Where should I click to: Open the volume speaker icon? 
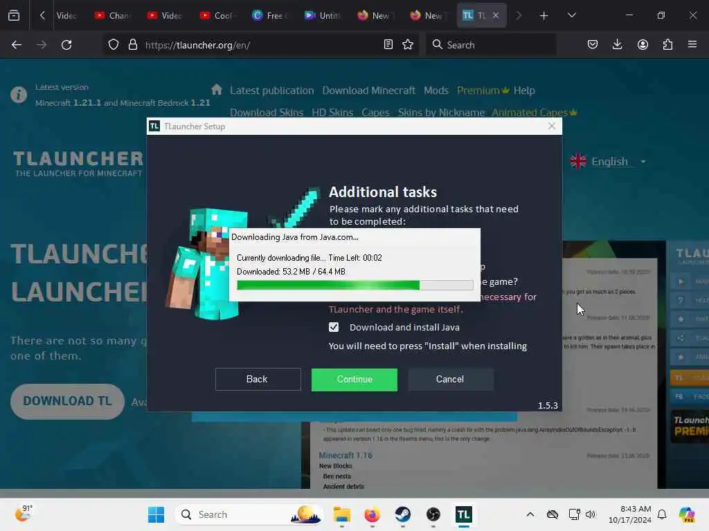pyautogui.click(x=591, y=514)
